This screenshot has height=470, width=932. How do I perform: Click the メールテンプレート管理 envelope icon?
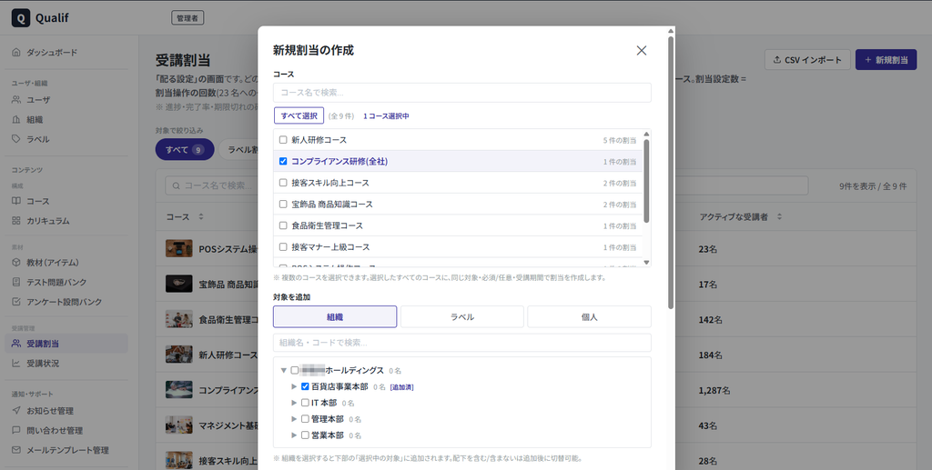point(16,450)
